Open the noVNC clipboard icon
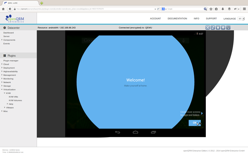This screenshot has height=155, width=248. [218, 28]
